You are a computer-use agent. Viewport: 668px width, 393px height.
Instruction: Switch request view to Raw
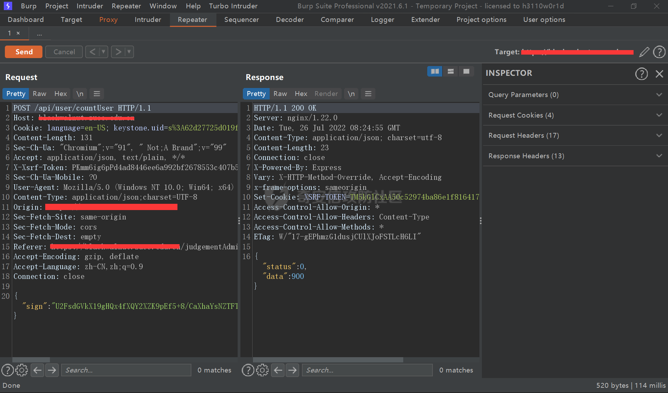39,94
